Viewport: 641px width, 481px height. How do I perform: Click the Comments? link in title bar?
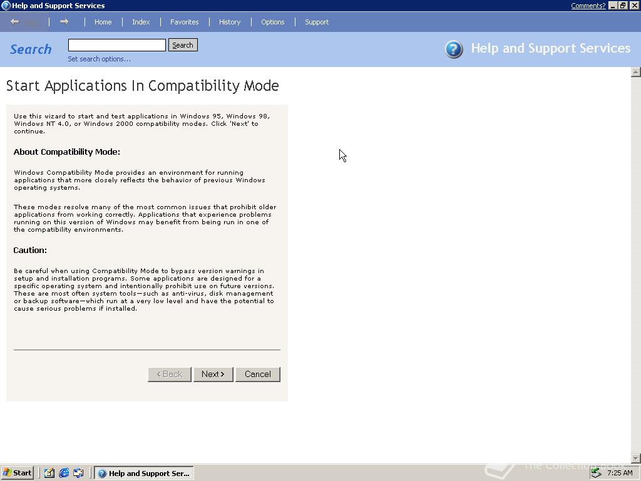point(588,5)
